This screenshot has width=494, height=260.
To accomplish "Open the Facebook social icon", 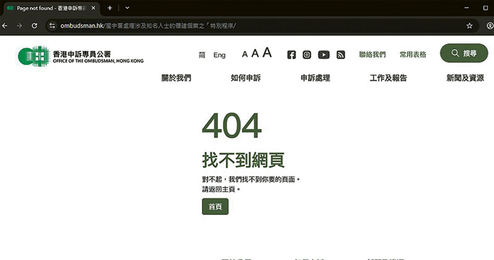I will (x=291, y=54).
